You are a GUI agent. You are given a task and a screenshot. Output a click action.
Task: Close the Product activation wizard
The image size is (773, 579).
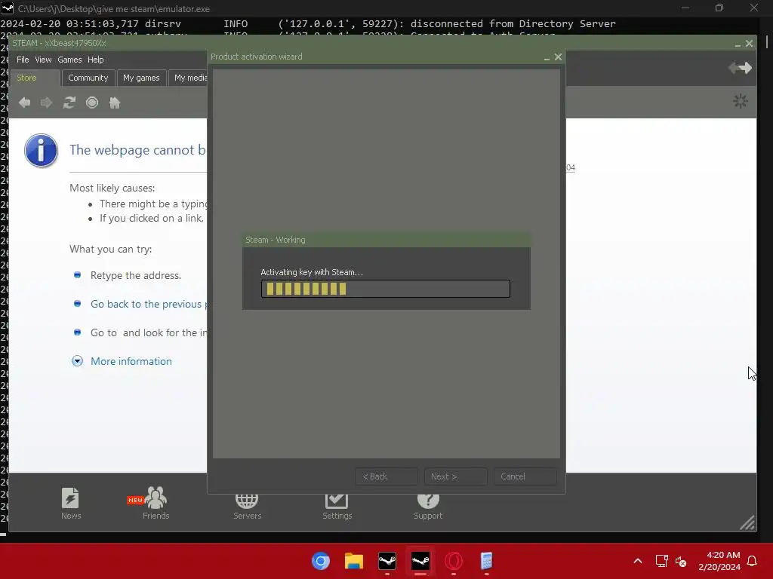(558, 57)
